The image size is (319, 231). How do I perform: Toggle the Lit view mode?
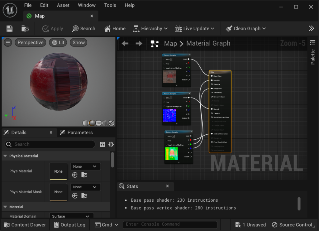click(58, 43)
